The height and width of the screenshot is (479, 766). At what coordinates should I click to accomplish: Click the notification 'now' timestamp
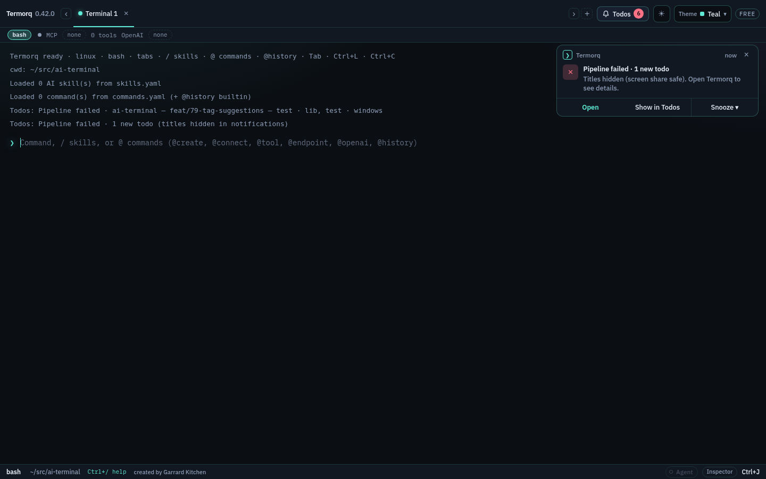(731, 55)
